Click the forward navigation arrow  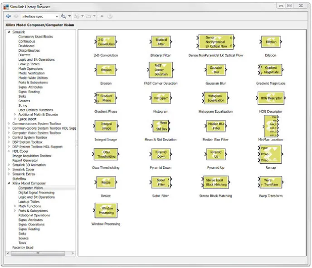(16, 16)
